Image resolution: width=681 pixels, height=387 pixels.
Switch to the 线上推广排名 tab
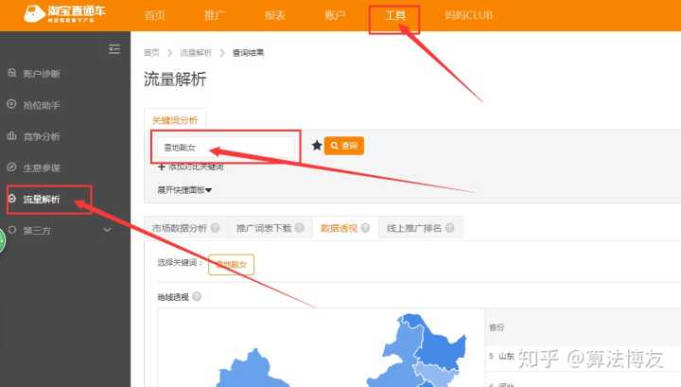pyautogui.click(x=420, y=228)
